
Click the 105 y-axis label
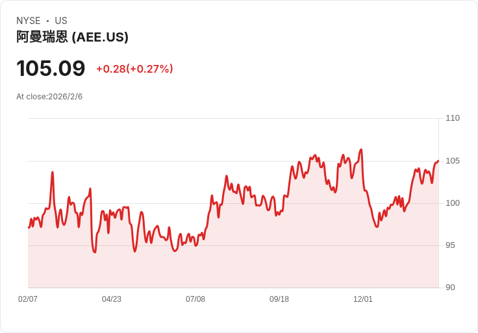(x=453, y=161)
